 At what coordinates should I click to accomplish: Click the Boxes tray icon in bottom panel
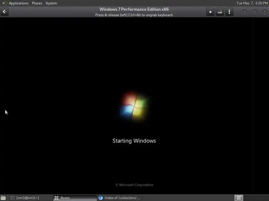(239, 198)
